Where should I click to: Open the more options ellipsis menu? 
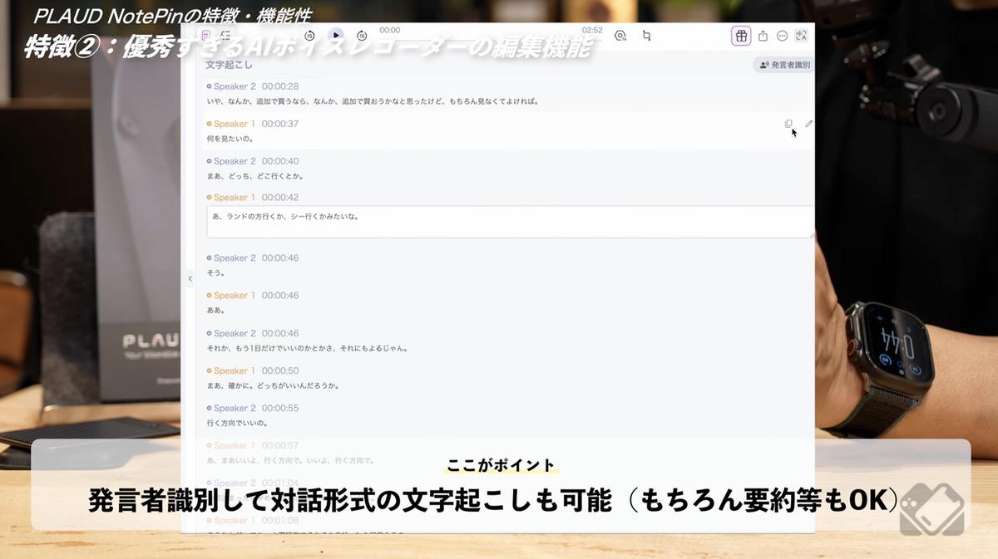click(x=782, y=36)
